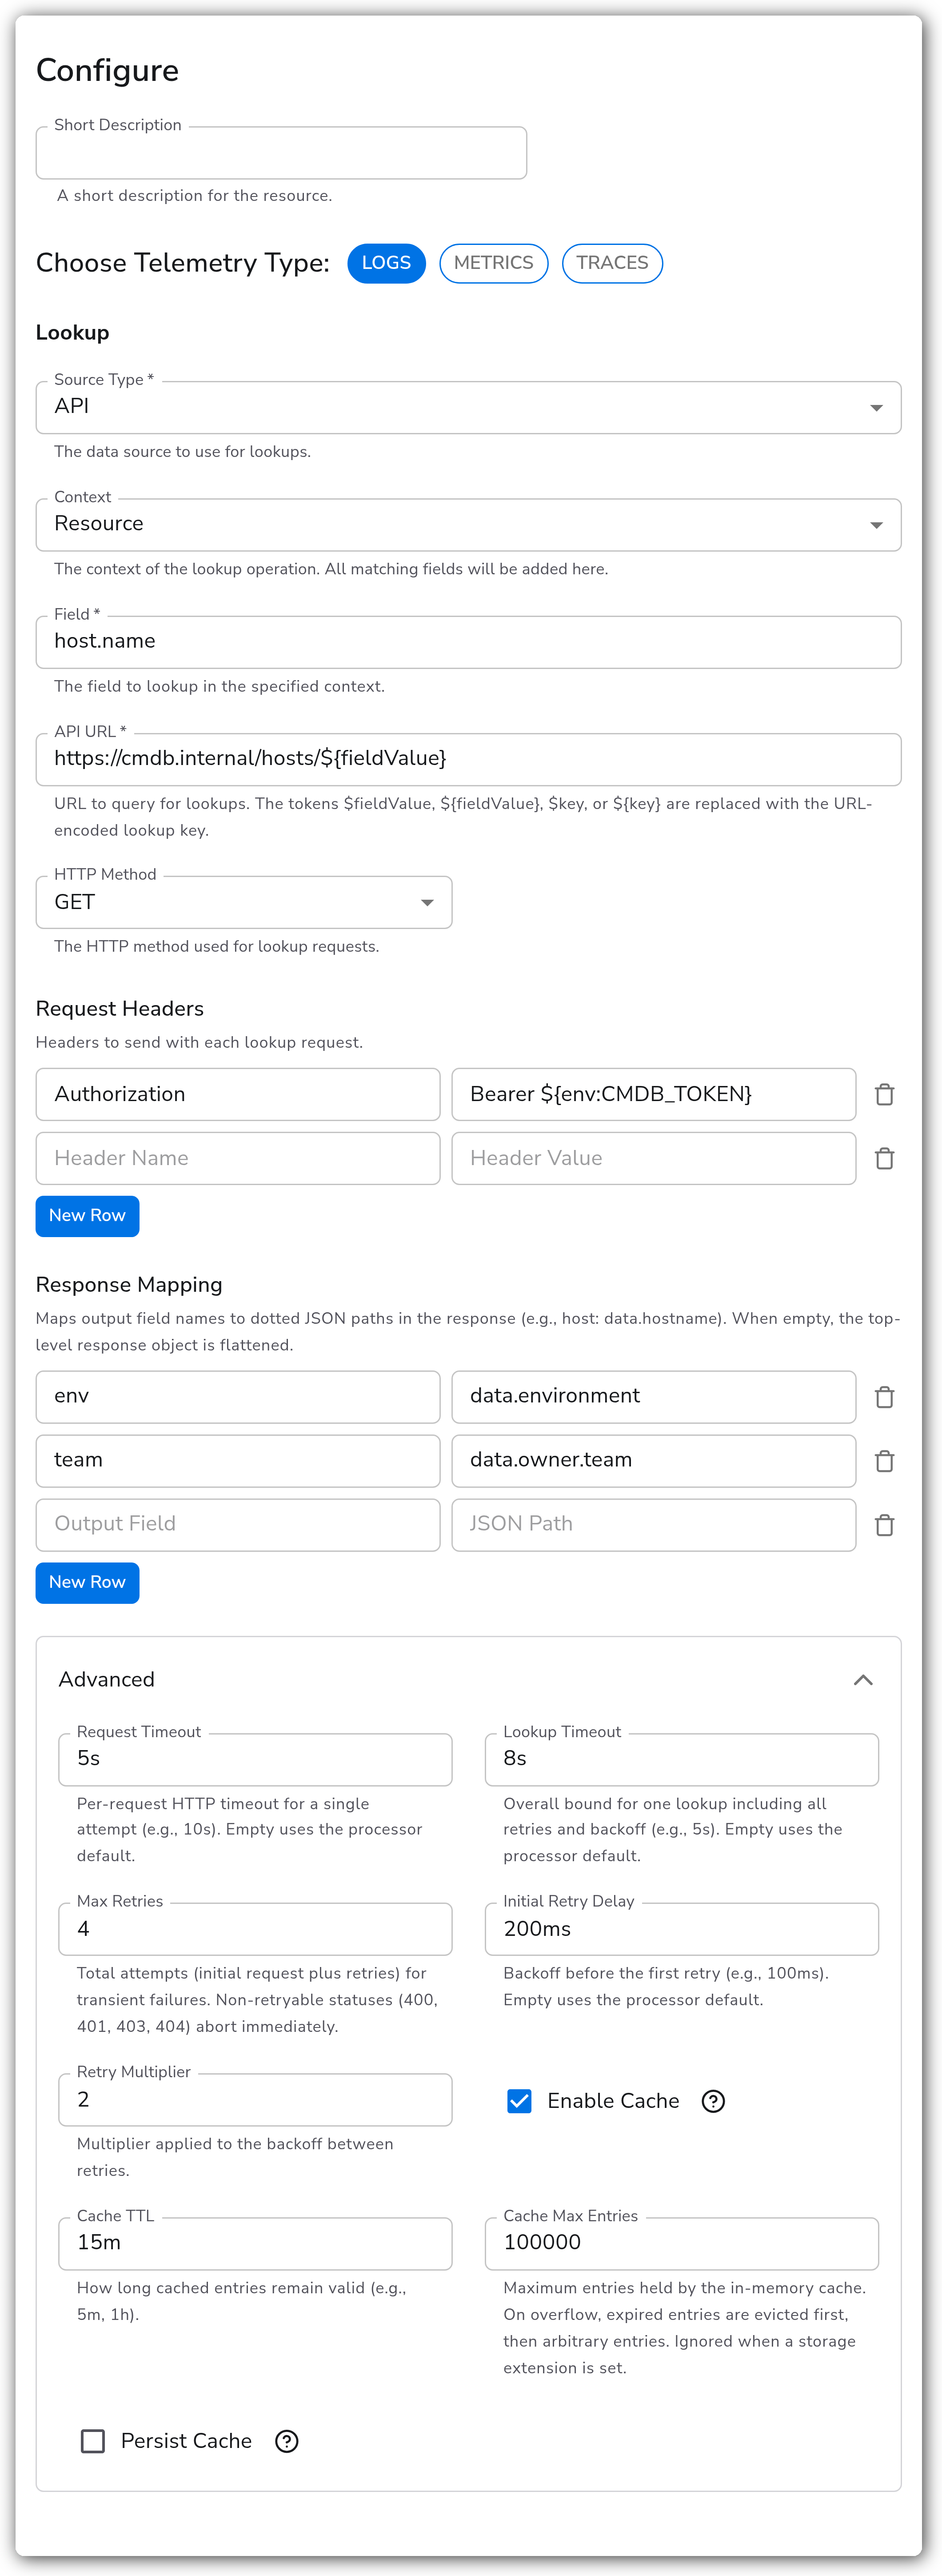Edit the Request Timeout field
This screenshot has height=2576, width=942.
(x=255, y=1759)
